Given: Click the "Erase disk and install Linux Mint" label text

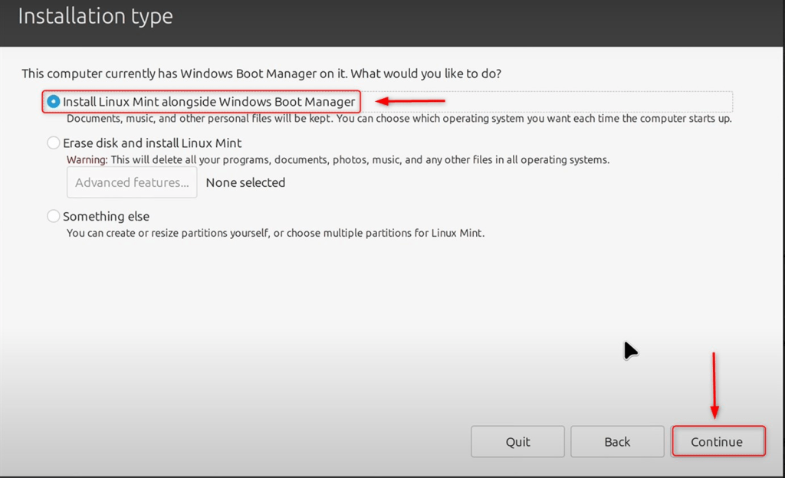Looking at the screenshot, I should tap(152, 142).
